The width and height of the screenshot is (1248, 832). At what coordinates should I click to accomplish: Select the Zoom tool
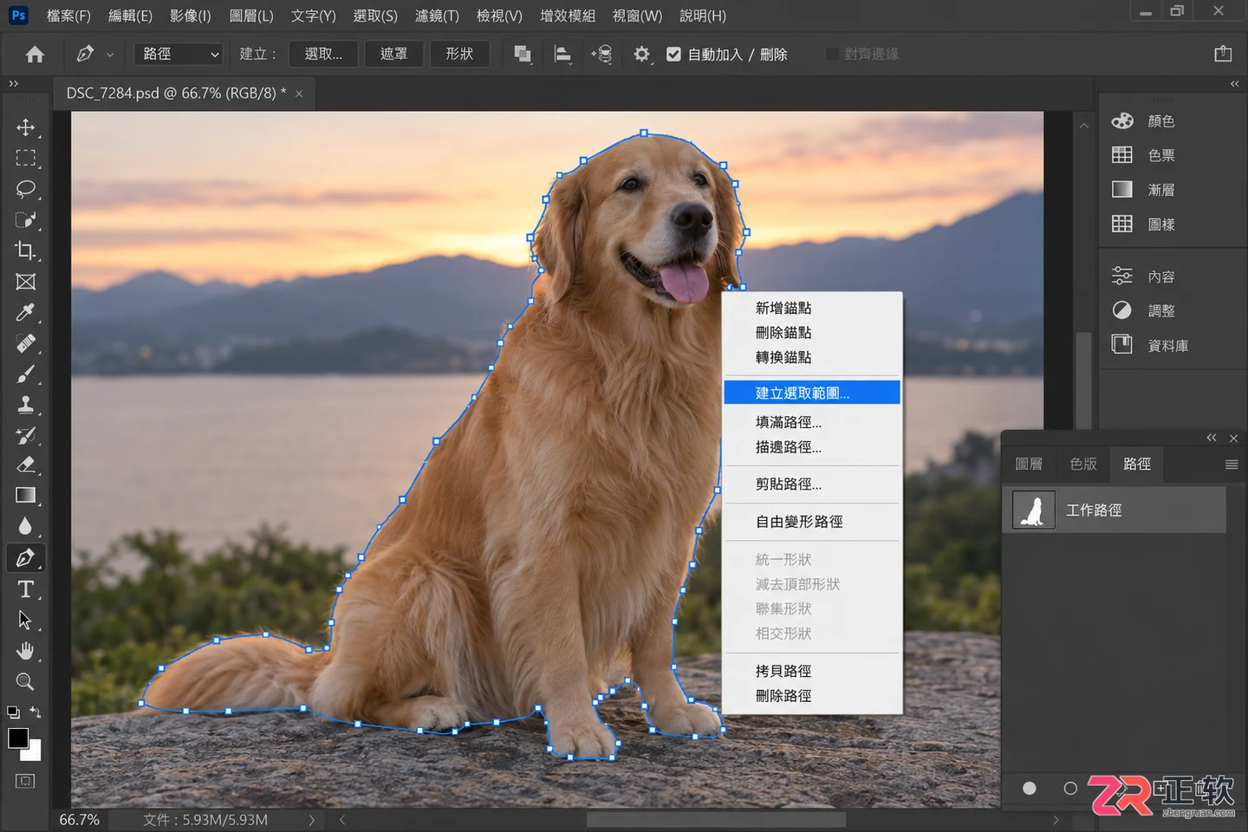[x=25, y=682]
